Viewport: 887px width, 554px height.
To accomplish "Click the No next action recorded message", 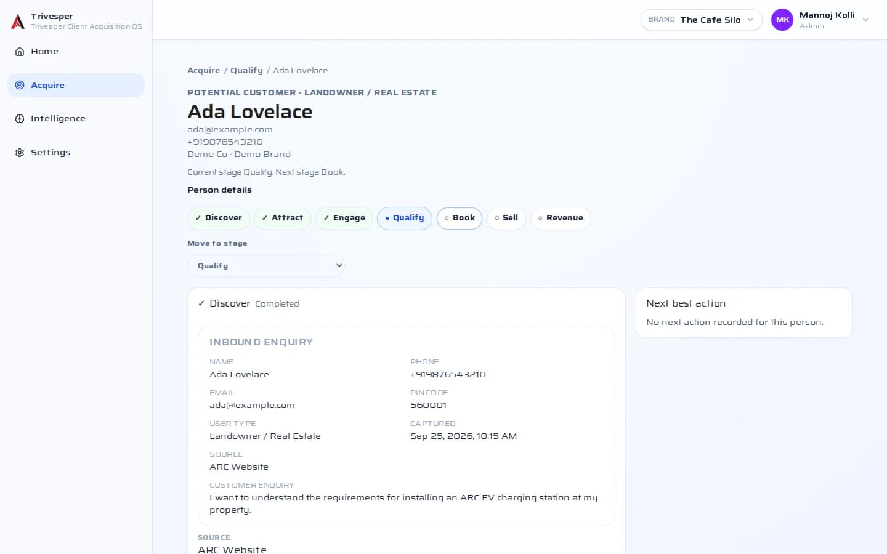I will coord(735,323).
